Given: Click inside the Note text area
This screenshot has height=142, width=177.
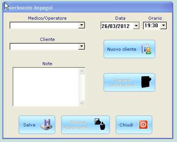Looking at the screenshot, I should tap(46, 87).
